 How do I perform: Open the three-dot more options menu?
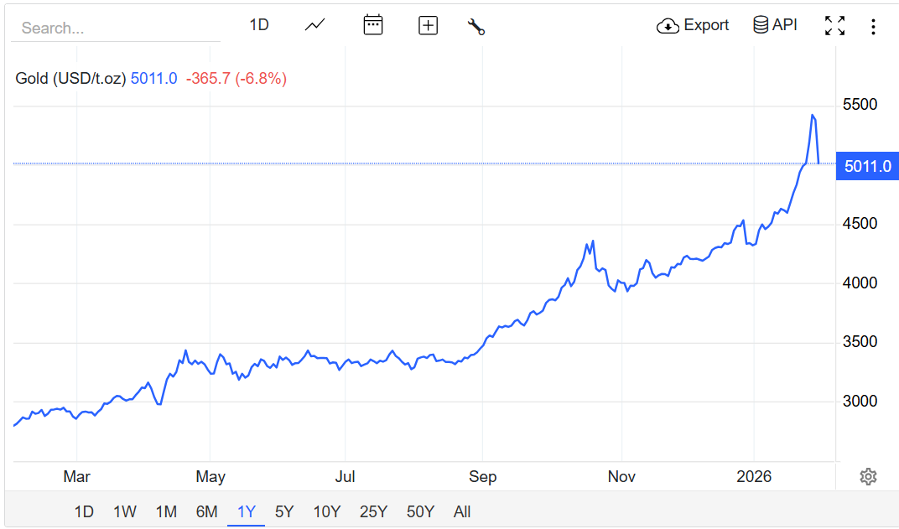[x=873, y=27]
